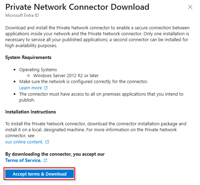Screen dimensions: 200x185
Task: Click the install connector package paragraph
Action: click(x=96, y=129)
